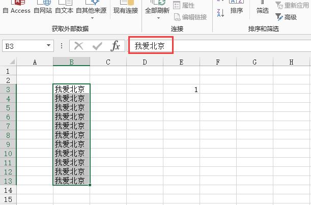The height and width of the screenshot is (205, 311).
Task: Select row 3 header
Action: (8, 90)
